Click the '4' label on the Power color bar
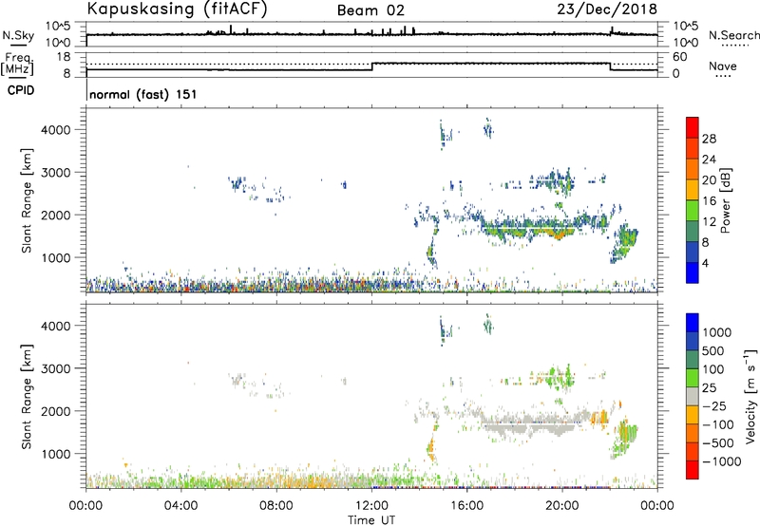 tap(705, 263)
